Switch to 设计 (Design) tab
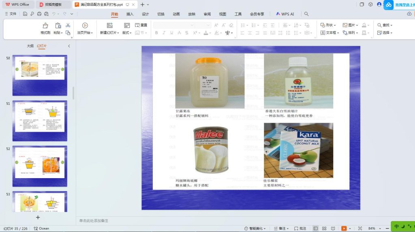 pos(145,14)
